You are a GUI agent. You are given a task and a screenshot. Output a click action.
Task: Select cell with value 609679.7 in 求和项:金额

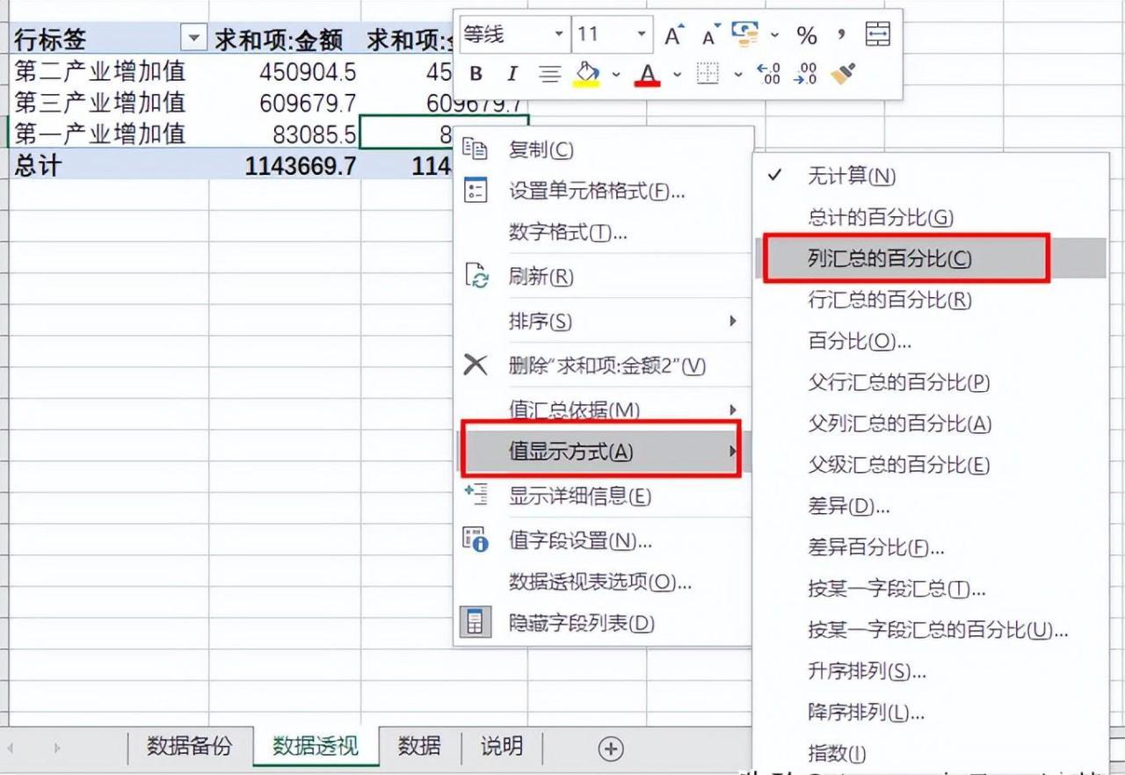tap(284, 103)
